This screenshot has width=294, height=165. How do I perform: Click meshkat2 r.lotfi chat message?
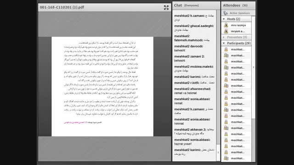tap(194, 82)
